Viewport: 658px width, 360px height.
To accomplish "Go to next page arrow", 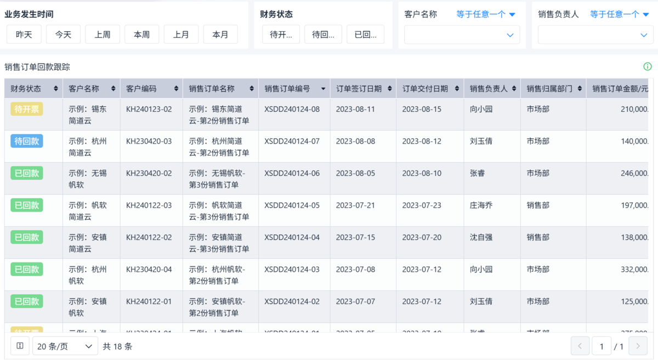I will [x=638, y=346].
